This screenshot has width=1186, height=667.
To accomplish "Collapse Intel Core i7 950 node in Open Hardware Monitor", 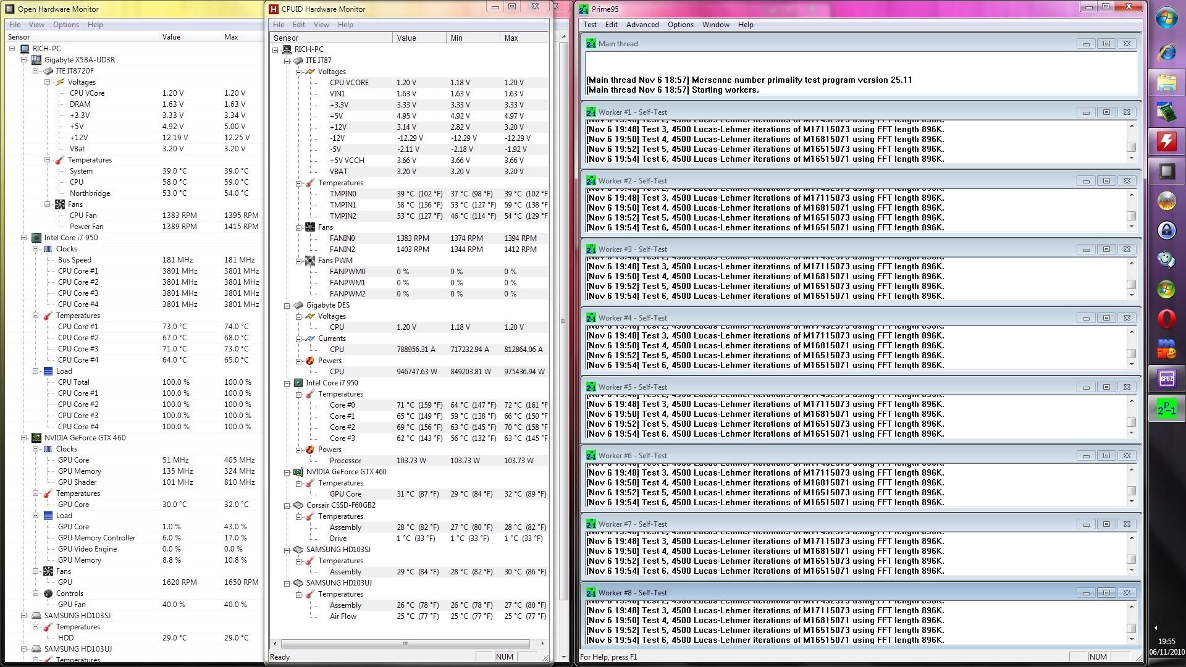I will [x=24, y=238].
